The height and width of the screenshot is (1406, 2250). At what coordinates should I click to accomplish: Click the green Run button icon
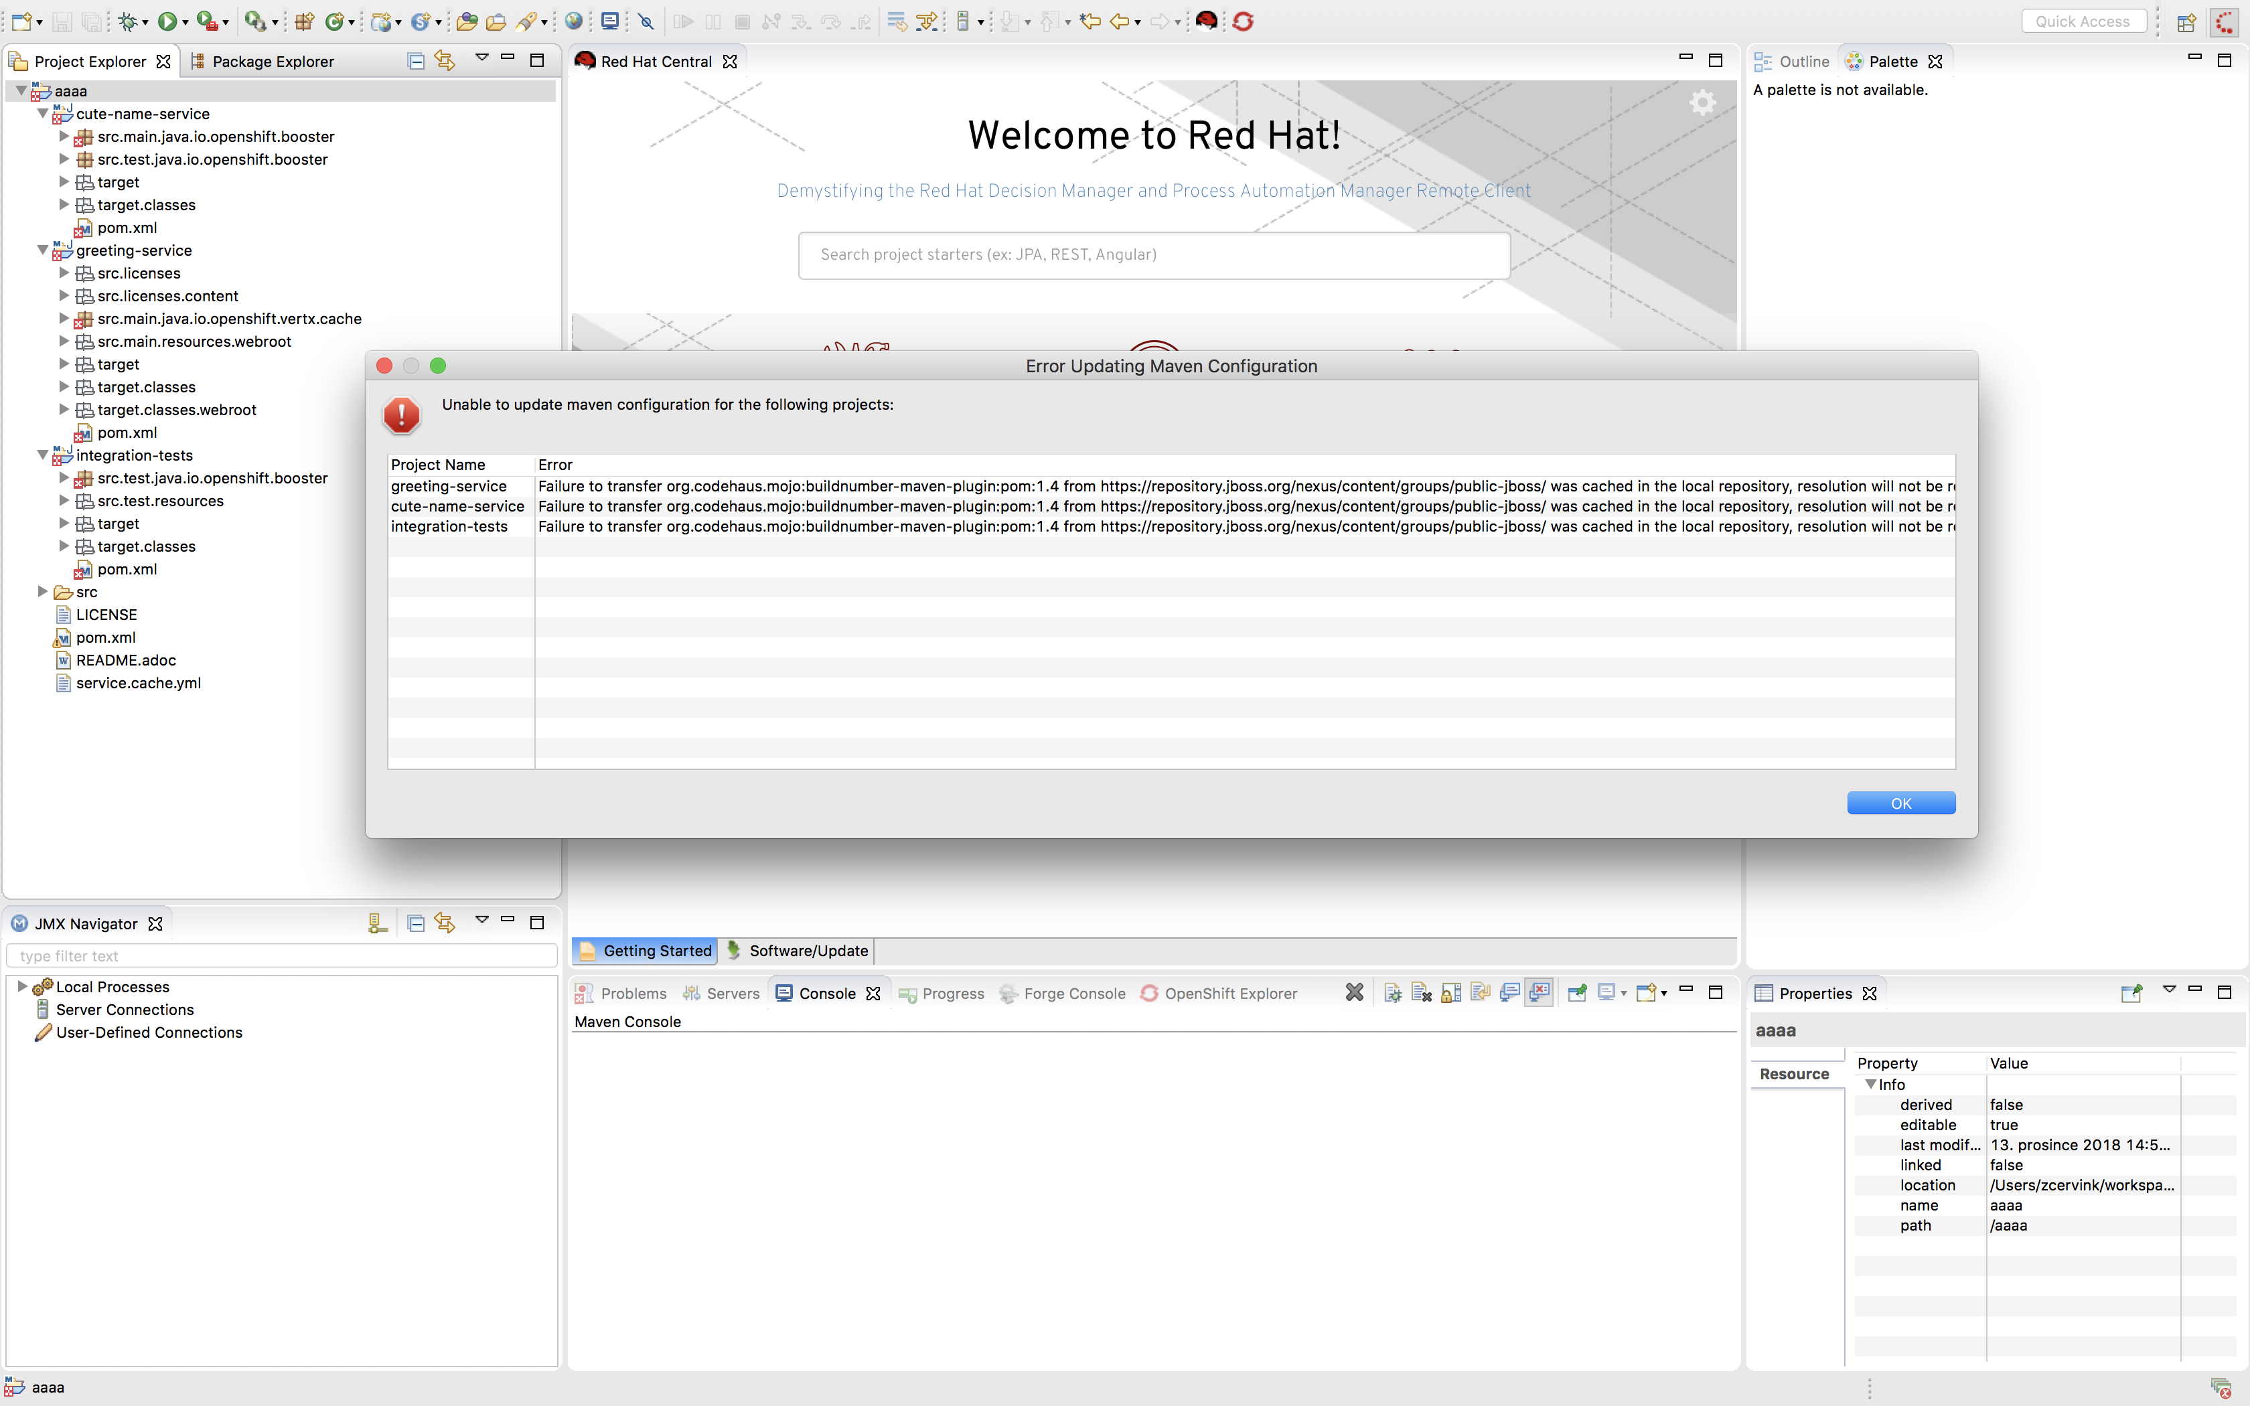pos(167,21)
